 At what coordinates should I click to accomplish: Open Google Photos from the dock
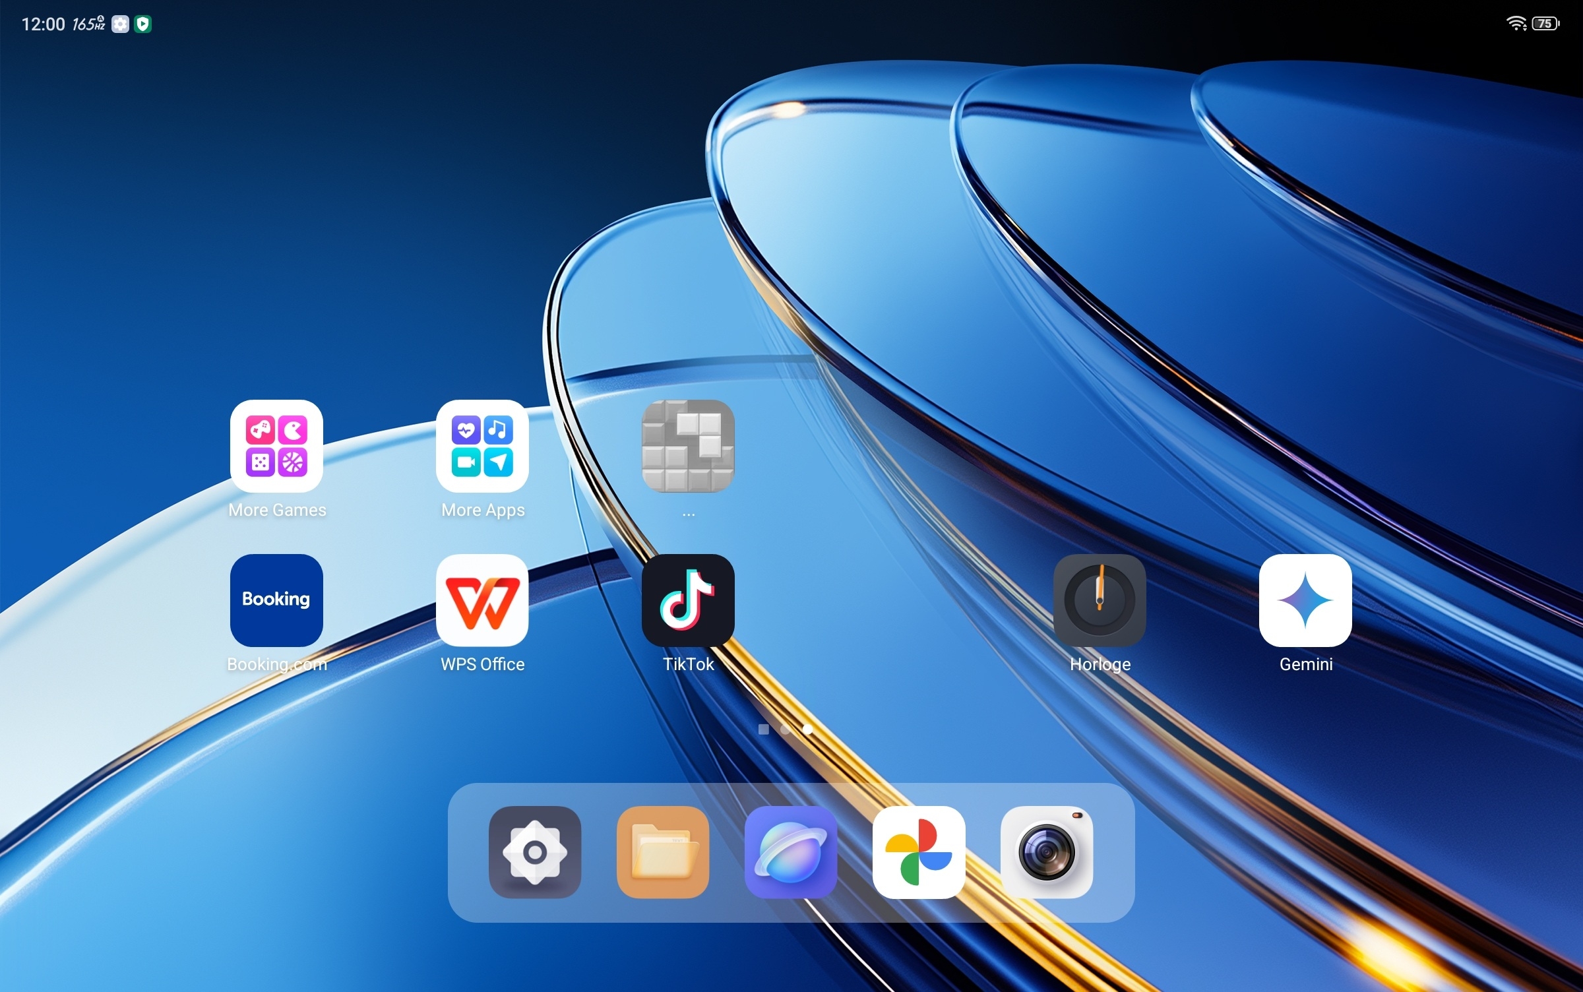point(919,852)
